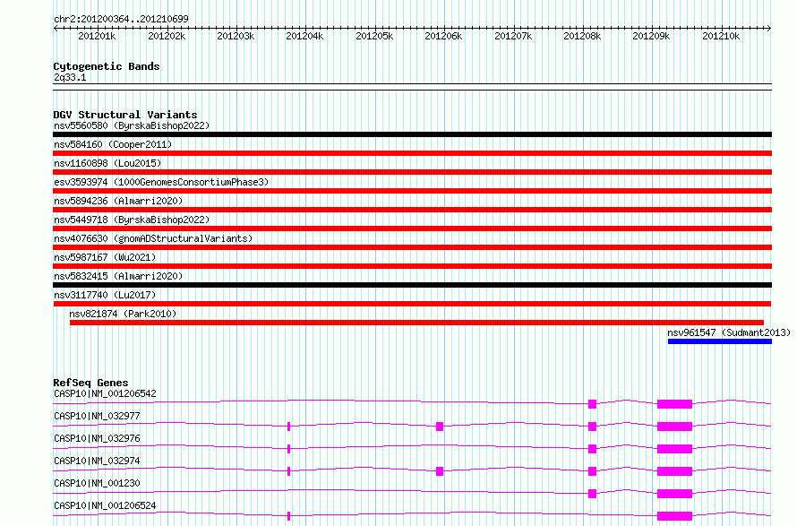Click the Cytogenetic Bands track title
Image resolution: width=797 pixels, height=526 pixels.
[107, 66]
